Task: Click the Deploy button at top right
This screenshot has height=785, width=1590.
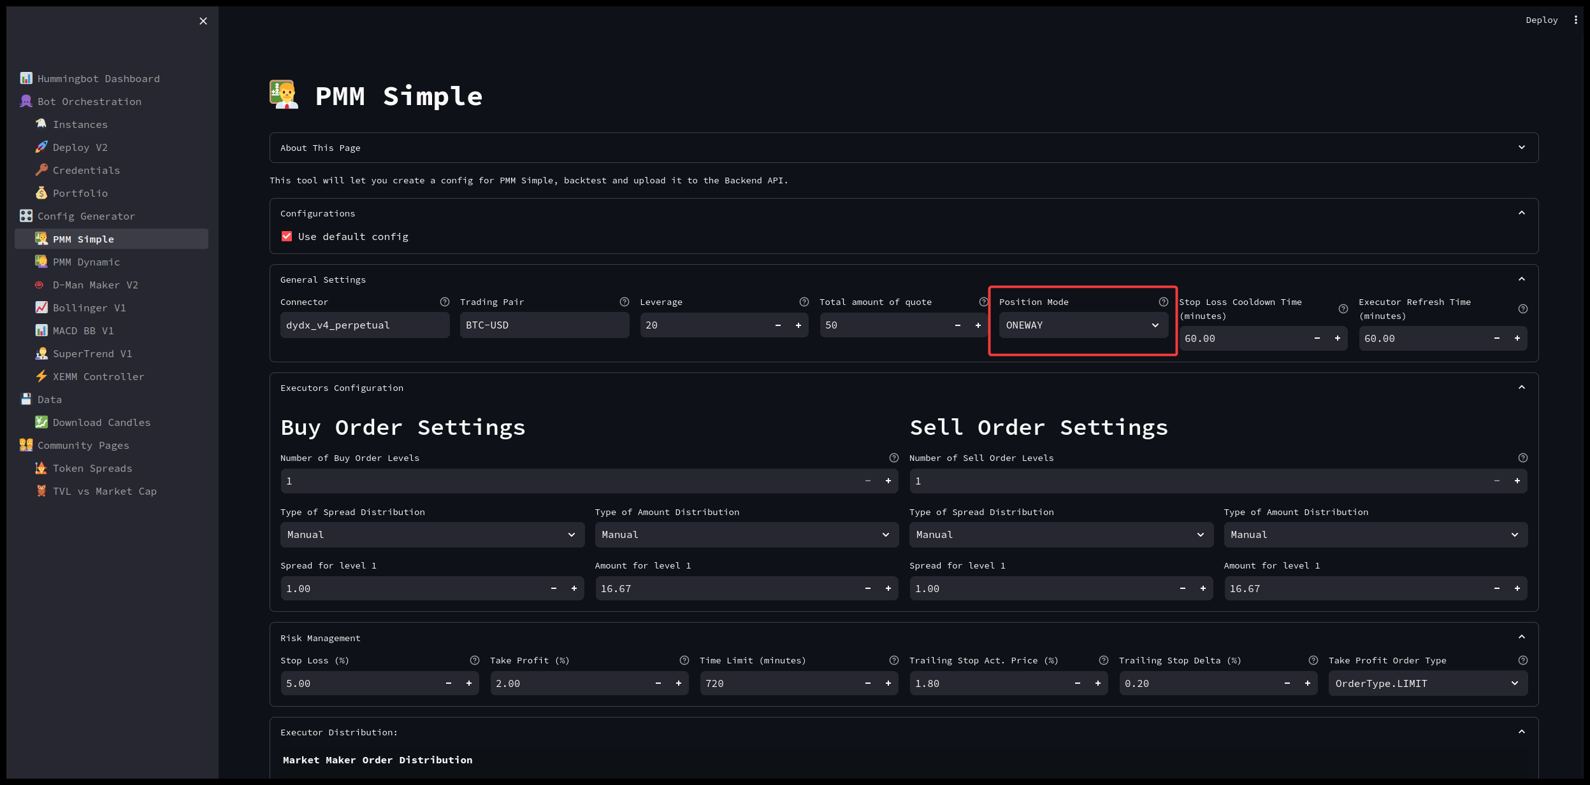Action: [x=1541, y=20]
